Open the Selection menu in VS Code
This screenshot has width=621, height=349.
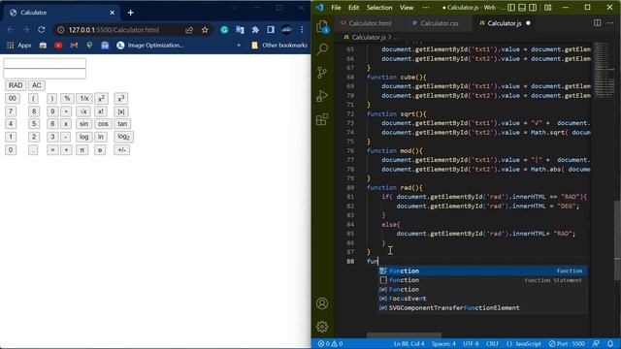tap(379, 8)
